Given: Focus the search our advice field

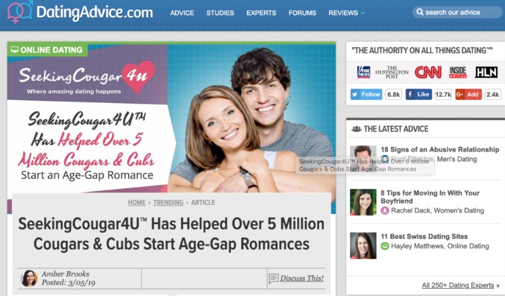Looking at the screenshot, I should 457,12.
